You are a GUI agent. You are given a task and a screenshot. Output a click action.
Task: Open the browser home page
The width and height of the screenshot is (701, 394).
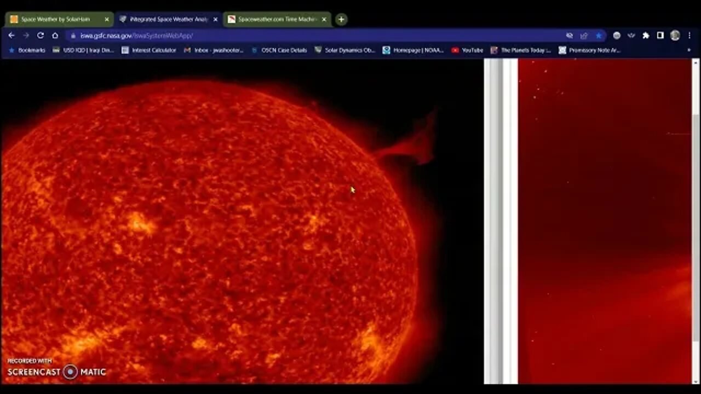click(55, 36)
